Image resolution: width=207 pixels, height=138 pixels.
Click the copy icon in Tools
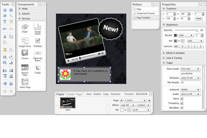pyautogui.click(x=11, y=37)
